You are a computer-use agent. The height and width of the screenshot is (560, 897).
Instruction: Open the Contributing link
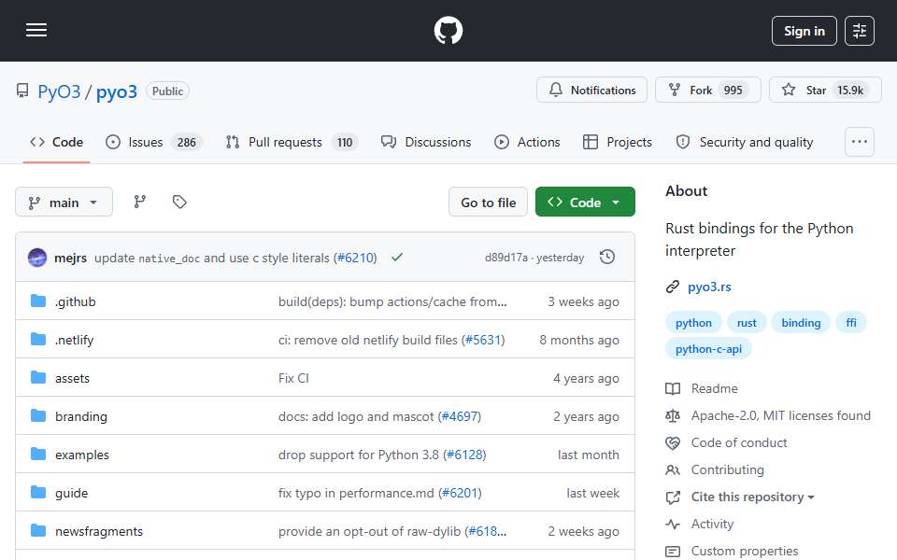[x=728, y=469]
